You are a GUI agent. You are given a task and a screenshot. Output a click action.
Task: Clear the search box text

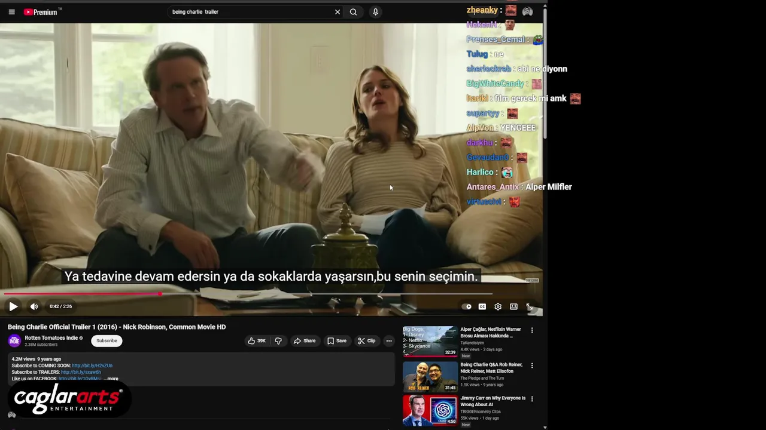[338, 12]
